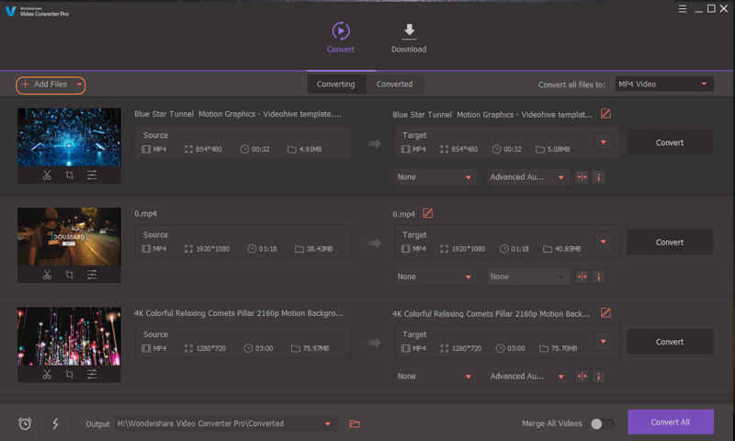The height and width of the screenshot is (441, 735).
Task: Open the None subtitle dropdown for 0.mp4
Action: [x=435, y=277]
